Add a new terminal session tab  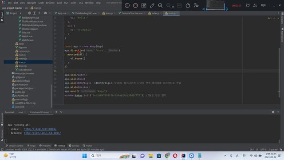click(56, 112)
